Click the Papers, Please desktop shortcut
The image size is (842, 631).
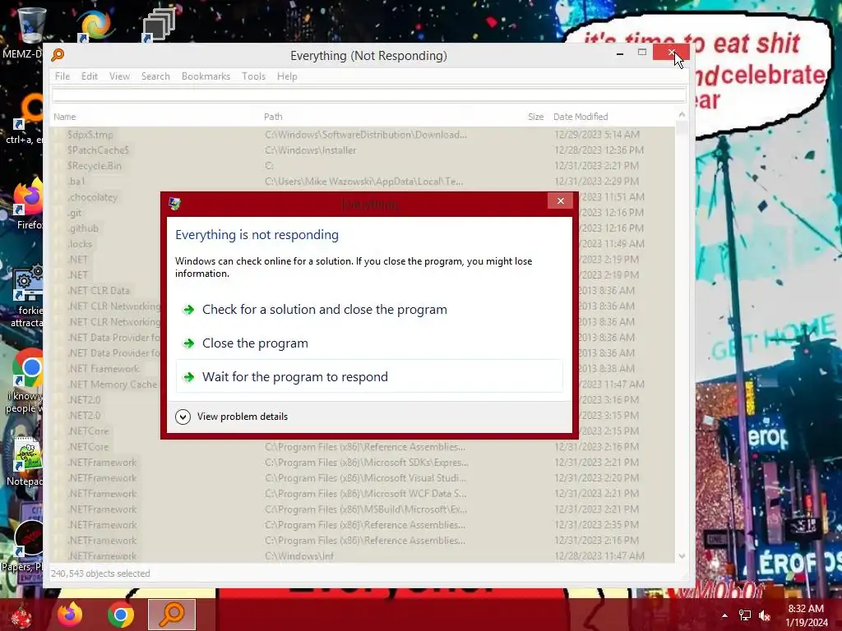click(x=28, y=539)
